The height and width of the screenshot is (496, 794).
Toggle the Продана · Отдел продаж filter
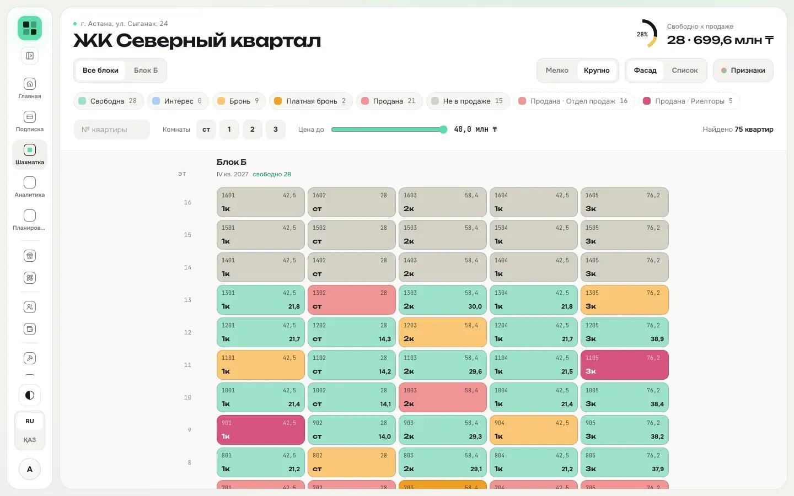coord(573,101)
